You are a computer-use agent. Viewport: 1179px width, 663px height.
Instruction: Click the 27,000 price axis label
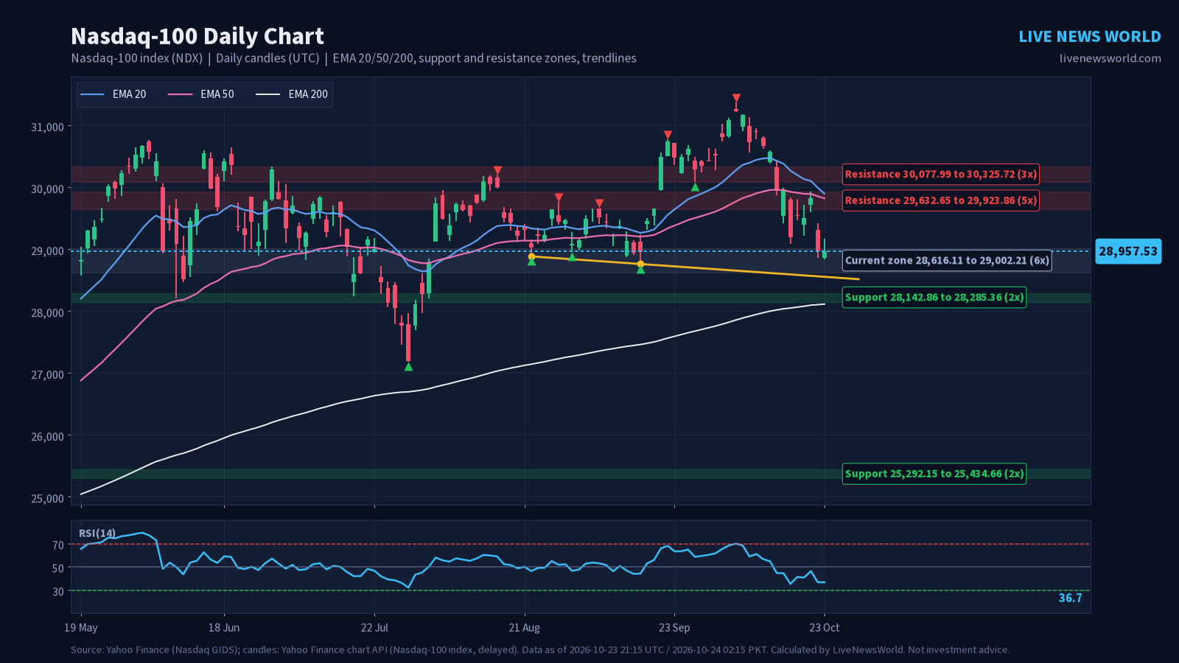47,375
